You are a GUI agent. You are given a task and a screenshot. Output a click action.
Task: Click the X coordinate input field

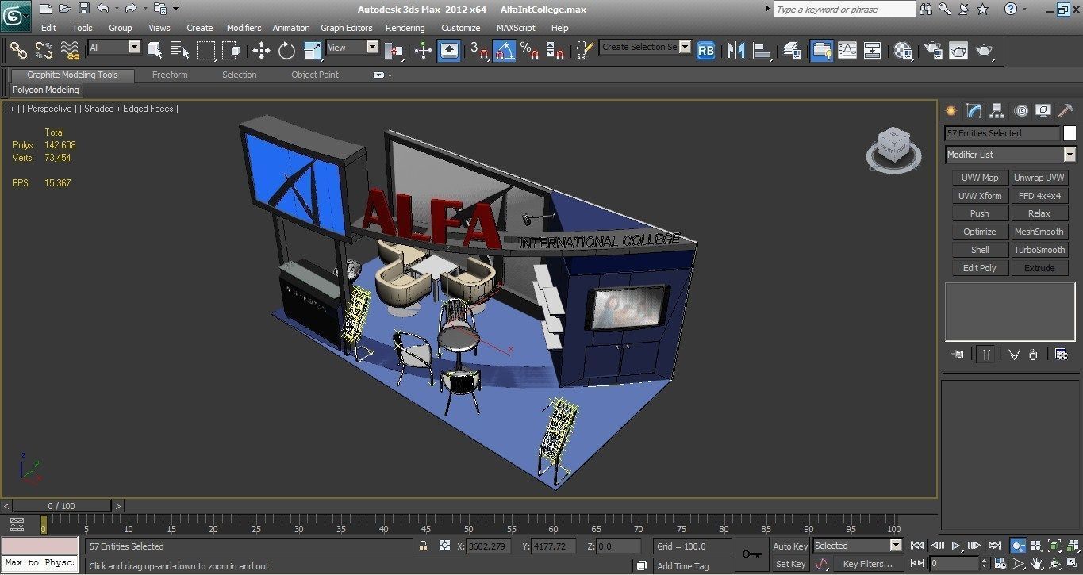coord(489,546)
